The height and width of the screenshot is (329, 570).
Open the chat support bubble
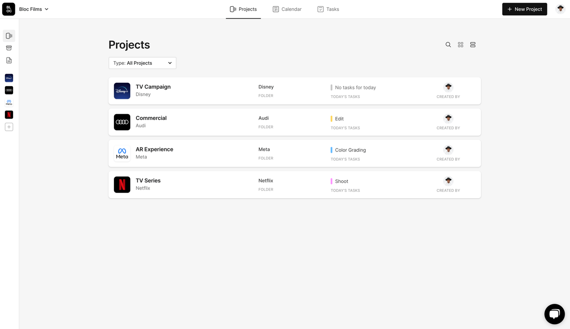[x=554, y=314]
